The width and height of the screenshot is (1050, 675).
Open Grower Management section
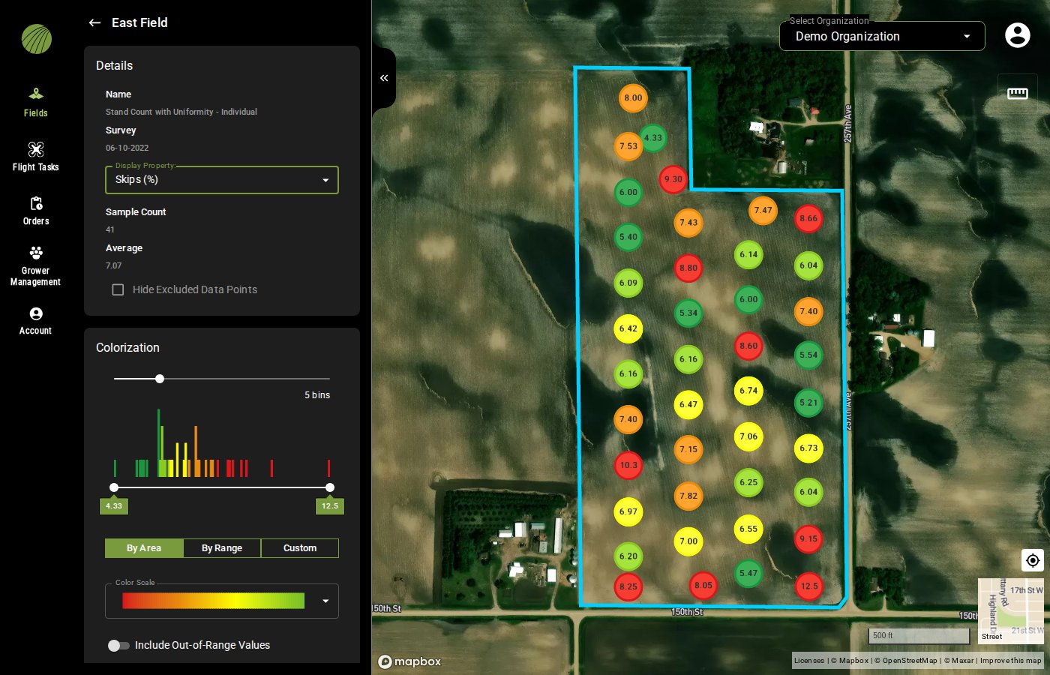tap(35, 265)
